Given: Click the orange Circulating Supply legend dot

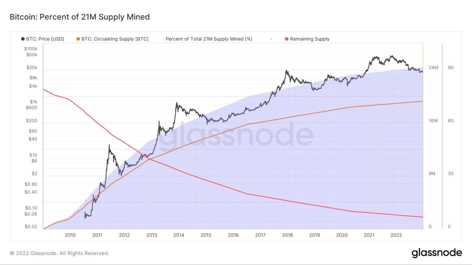Looking at the screenshot, I should pos(78,39).
